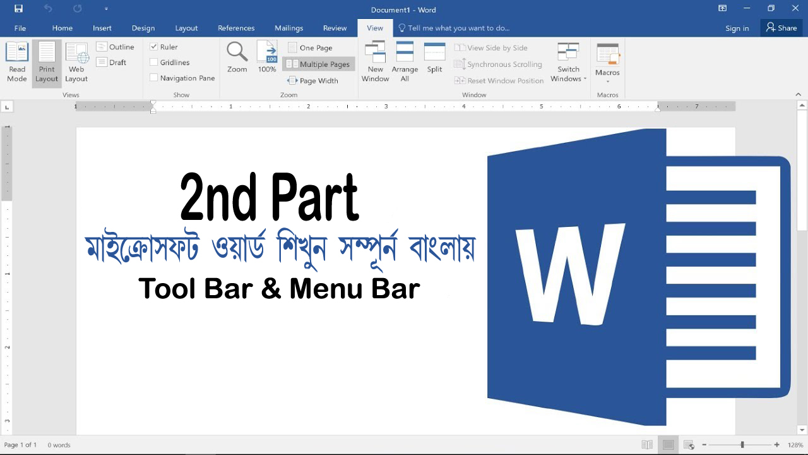Click the zoom slider handle
This screenshot has width=808, height=455.
(742, 445)
